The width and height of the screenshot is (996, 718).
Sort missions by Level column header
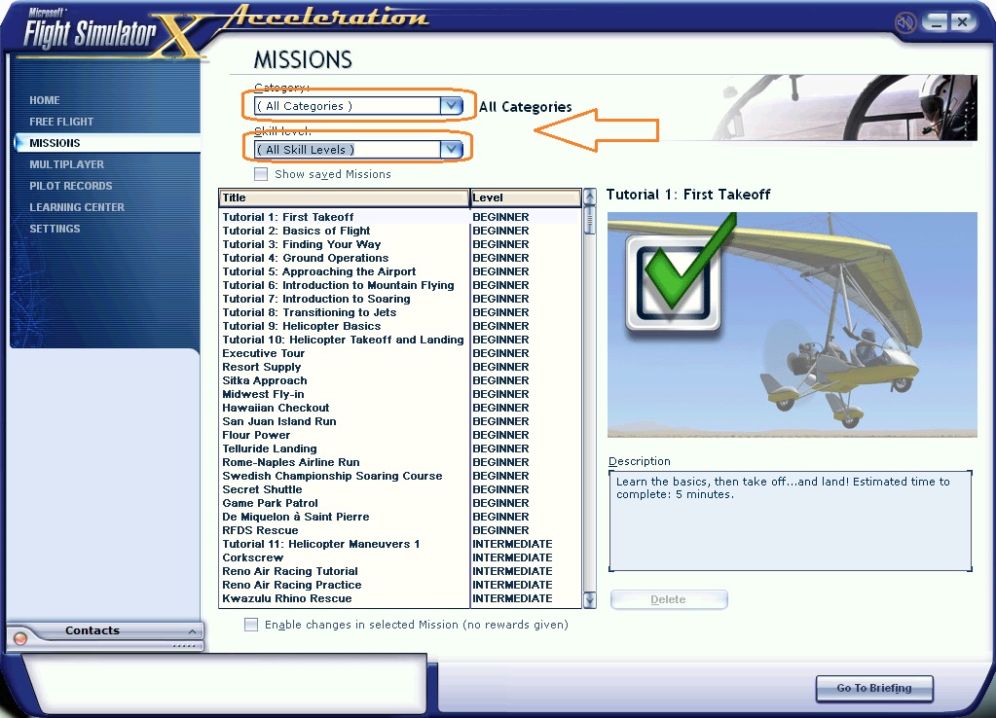pos(526,197)
